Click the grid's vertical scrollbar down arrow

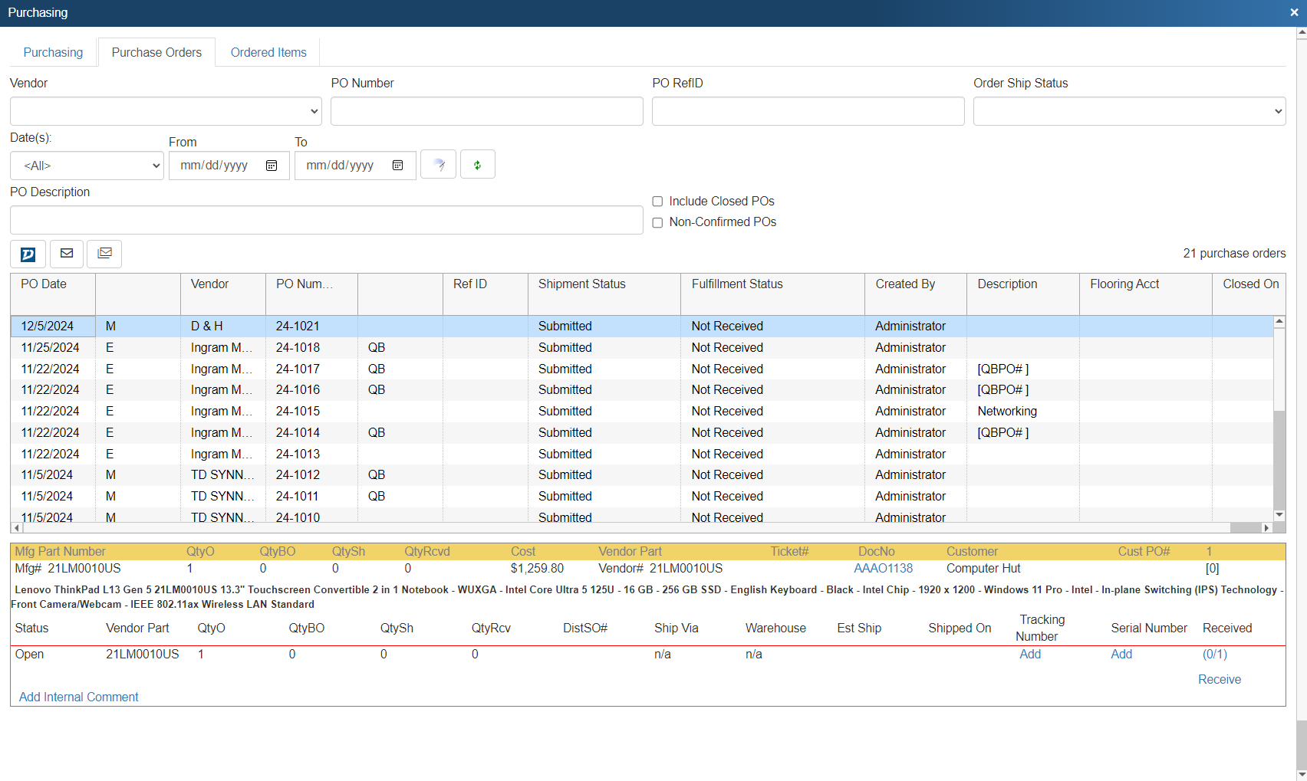pyautogui.click(x=1279, y=515)
